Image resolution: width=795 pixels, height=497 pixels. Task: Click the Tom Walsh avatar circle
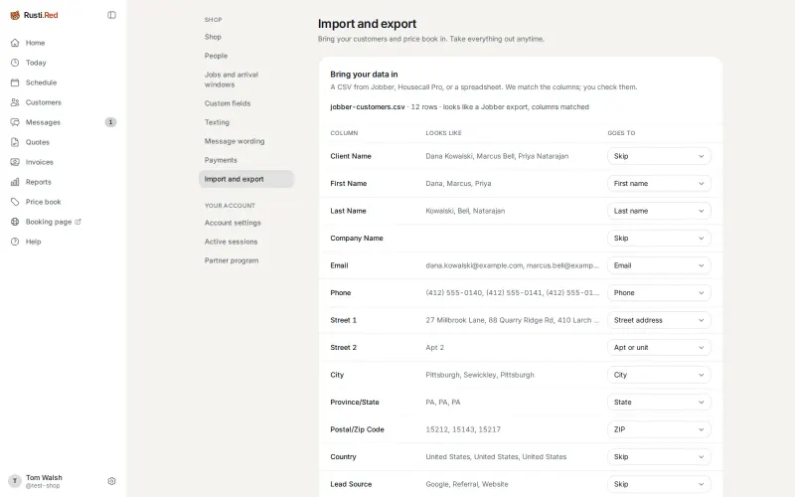click(15, 481)
